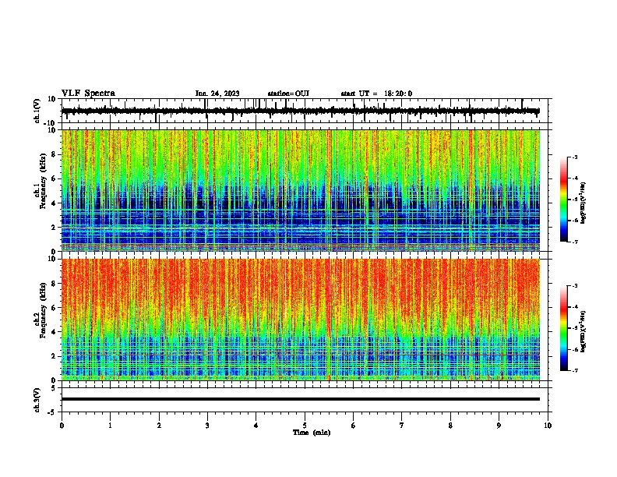Click time axis tick label '7'

[402, 426]
